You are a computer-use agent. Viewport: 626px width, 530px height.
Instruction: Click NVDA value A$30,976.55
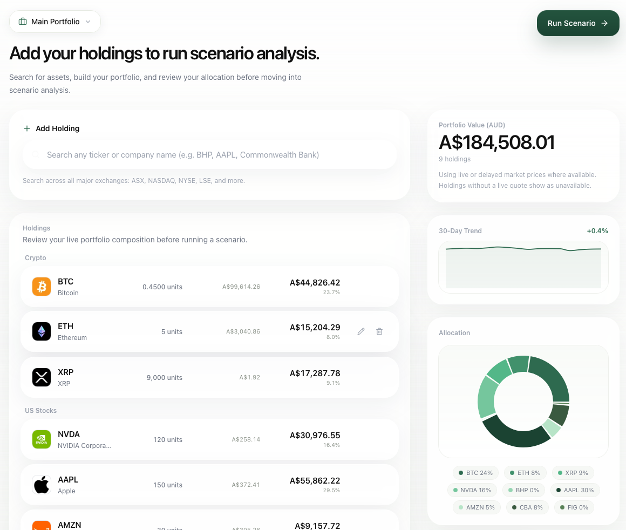pyautogui.click(x=315, y=436)
